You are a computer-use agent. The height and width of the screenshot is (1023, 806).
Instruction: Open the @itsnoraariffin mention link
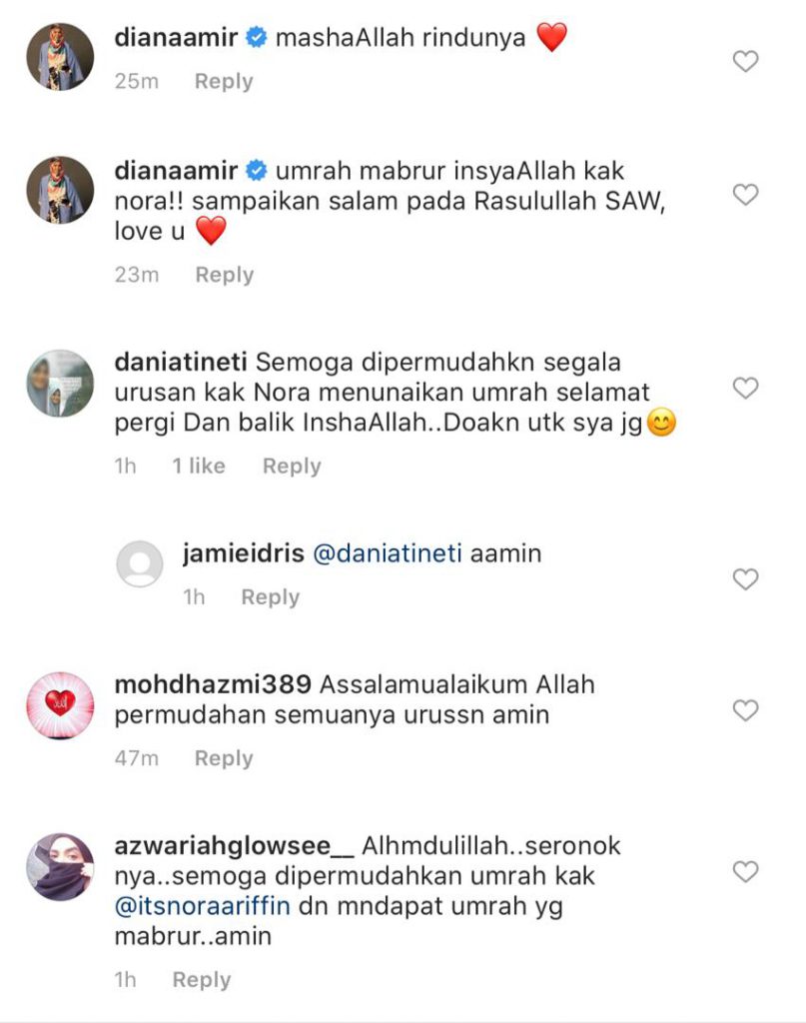coord(202,906)
